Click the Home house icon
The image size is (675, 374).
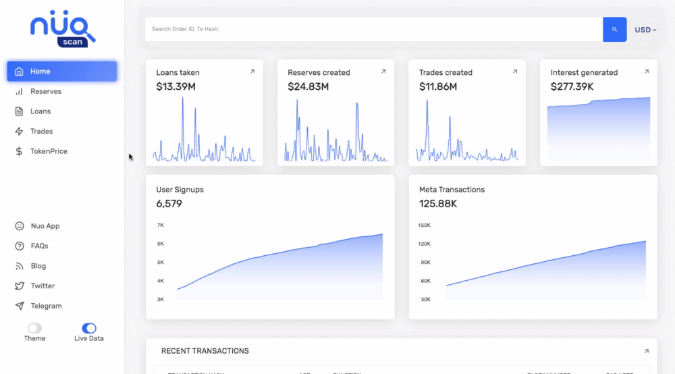point(19,72)
